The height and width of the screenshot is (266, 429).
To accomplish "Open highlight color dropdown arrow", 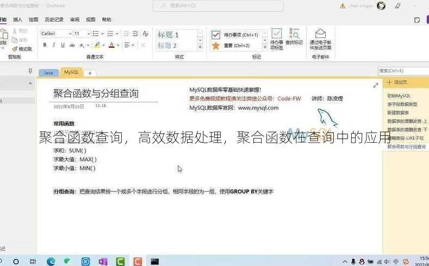I will (x=104, y=46).
